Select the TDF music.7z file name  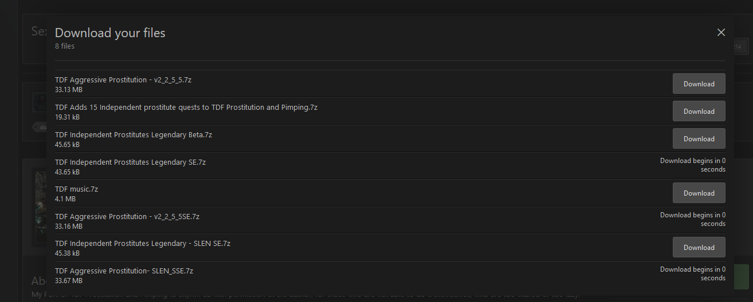tap(76, 189)
